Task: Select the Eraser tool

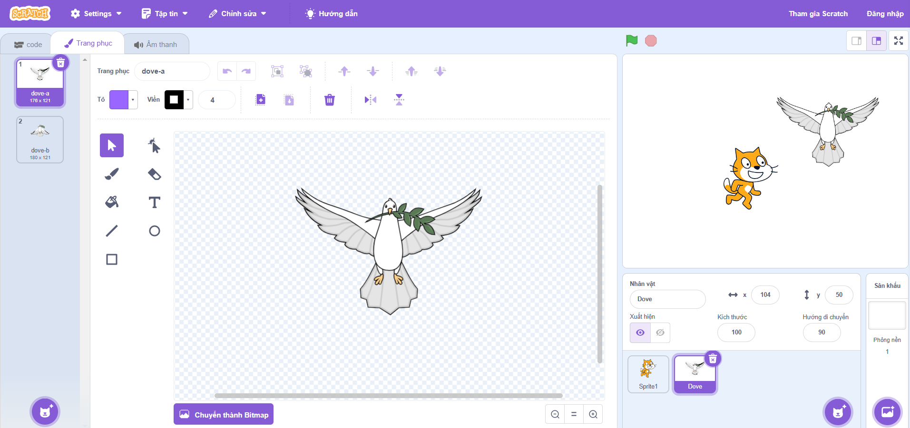Action: pyautogui.click(x=154, y=174)
